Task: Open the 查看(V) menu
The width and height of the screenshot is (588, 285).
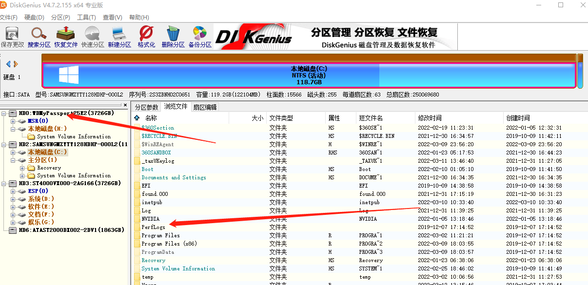Action: point(113,18)
